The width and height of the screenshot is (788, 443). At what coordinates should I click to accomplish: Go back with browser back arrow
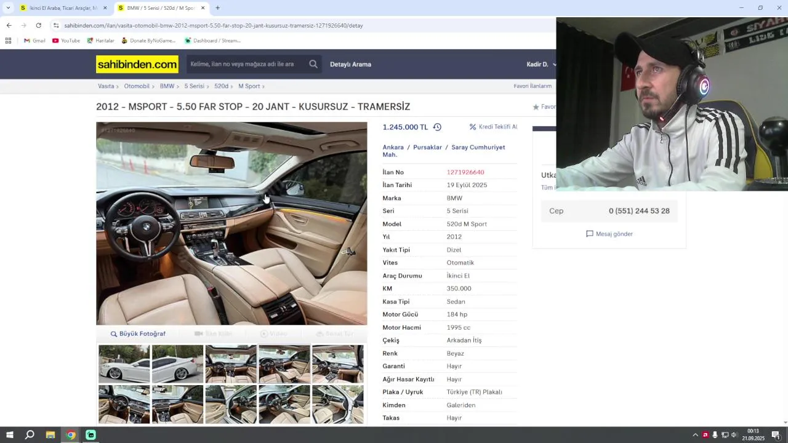click(x=9, y=25)
